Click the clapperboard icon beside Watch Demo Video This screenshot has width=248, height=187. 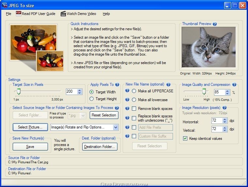point(63,14)
